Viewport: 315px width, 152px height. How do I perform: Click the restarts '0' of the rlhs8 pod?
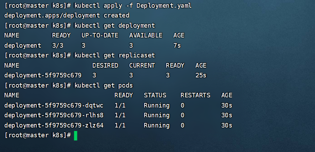pos(182,115)
